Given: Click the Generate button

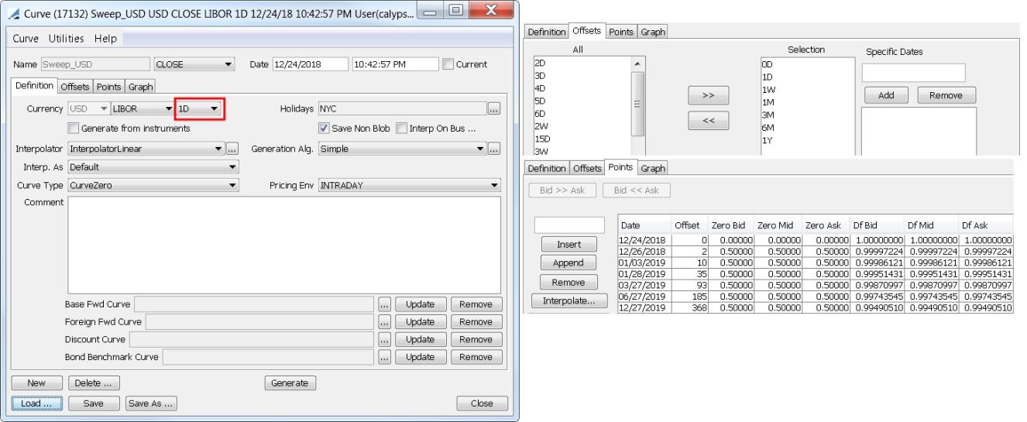Looking at the screenshot, I should 290,383.
